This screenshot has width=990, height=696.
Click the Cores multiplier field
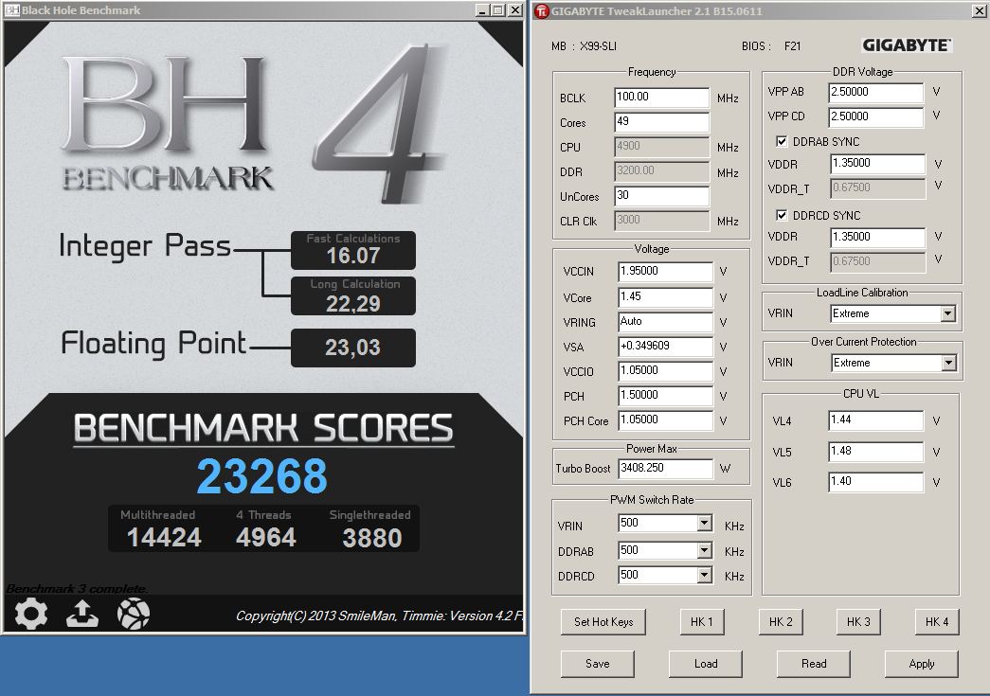(661, 122)
